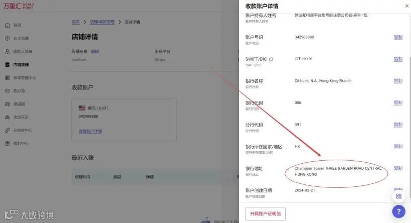411x223 pixels.
Task: Click the info icon next to SWIFT/BIC
Action: [x=271, y=59]
